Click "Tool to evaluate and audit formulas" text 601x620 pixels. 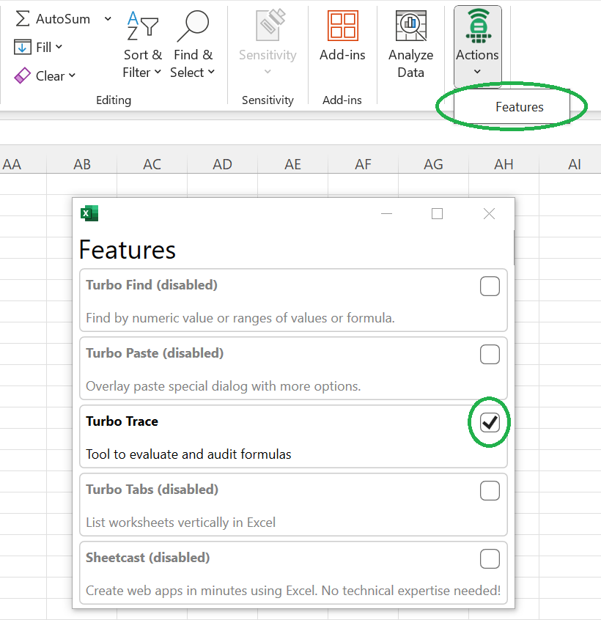tap(188, 454)
